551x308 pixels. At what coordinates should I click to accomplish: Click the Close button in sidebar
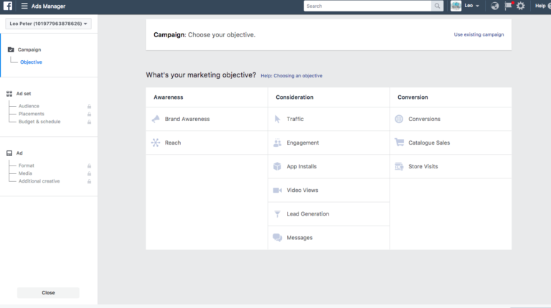pyautogui.click(x=48, y=292)
